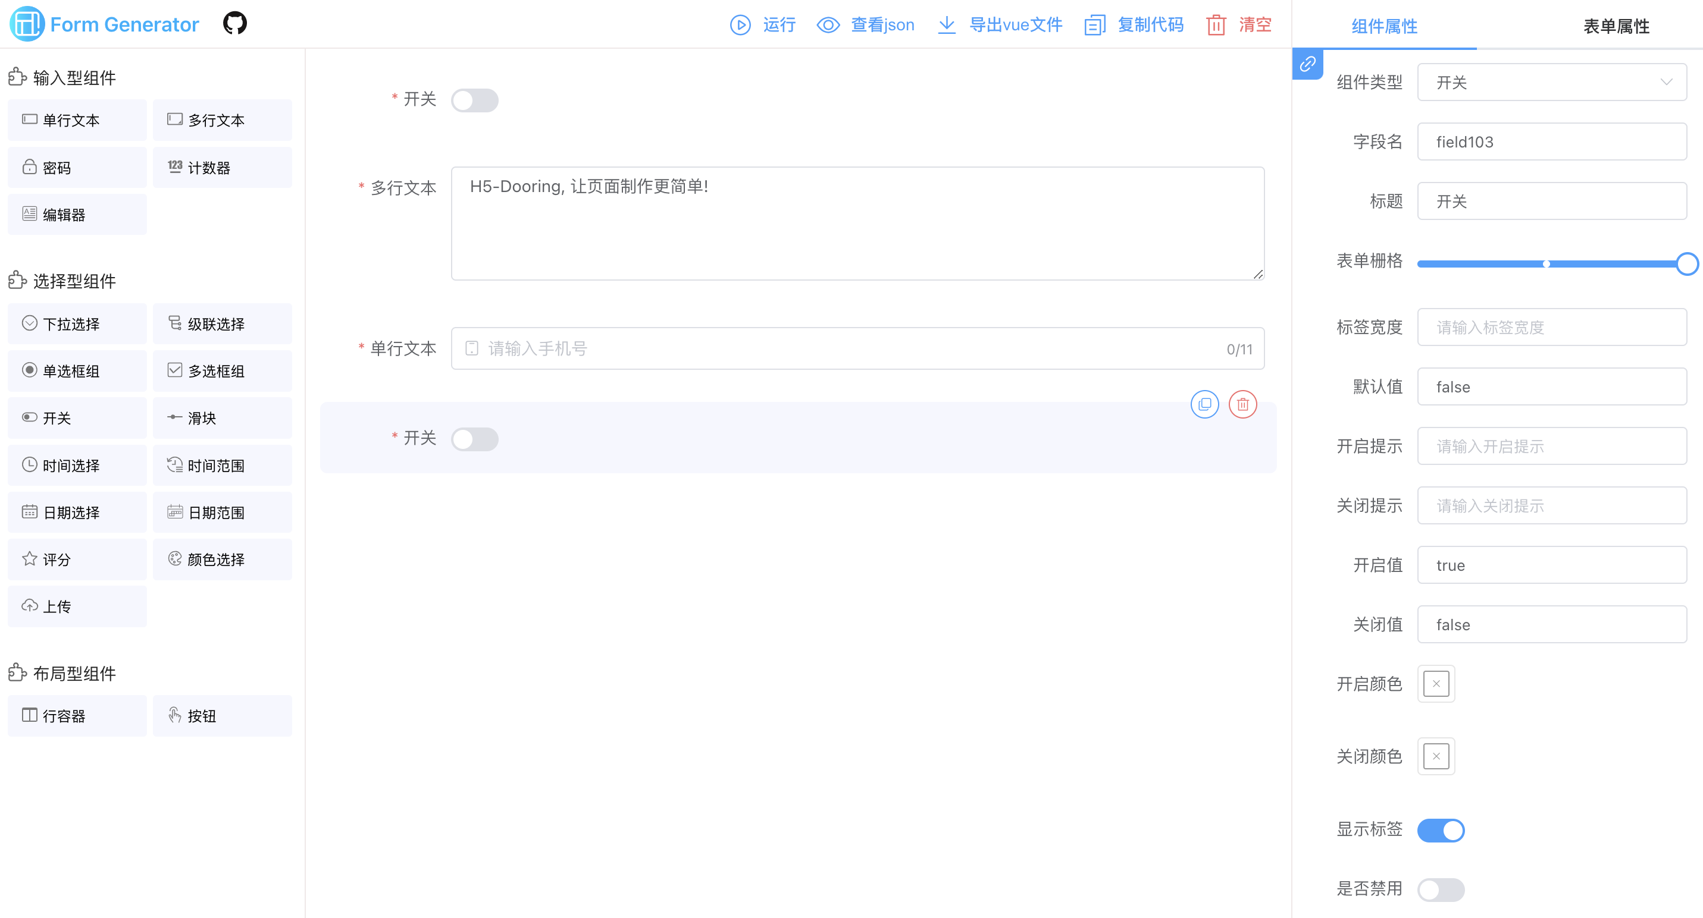Add a 评分 component
This screenshot has width=1703, height=918.
pos(77,559)
